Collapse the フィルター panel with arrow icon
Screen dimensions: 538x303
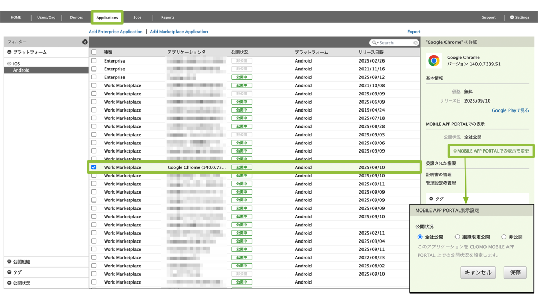pyautogui.click(x=85, y=42)
